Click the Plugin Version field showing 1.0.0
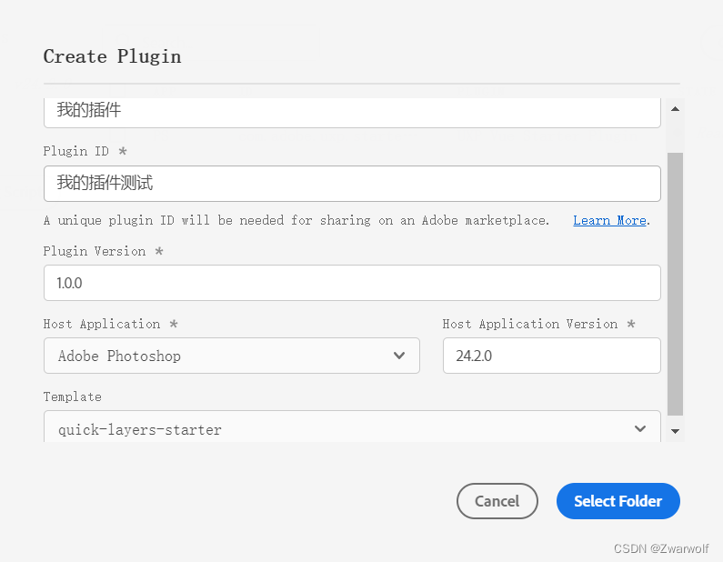This screenshot has width=723, height=562. (x=352, y=283)
